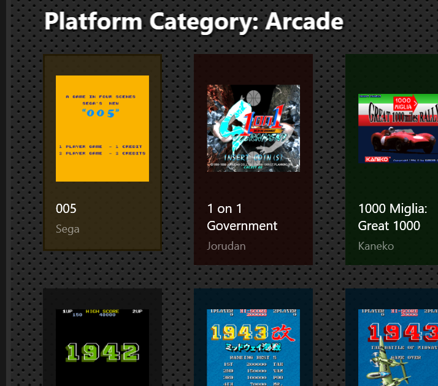Click the Kaneko publisher label
438x386 pixels.
point(376,246)
